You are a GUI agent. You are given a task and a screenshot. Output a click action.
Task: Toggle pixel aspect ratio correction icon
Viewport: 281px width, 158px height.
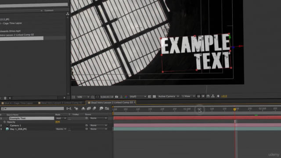198,96
